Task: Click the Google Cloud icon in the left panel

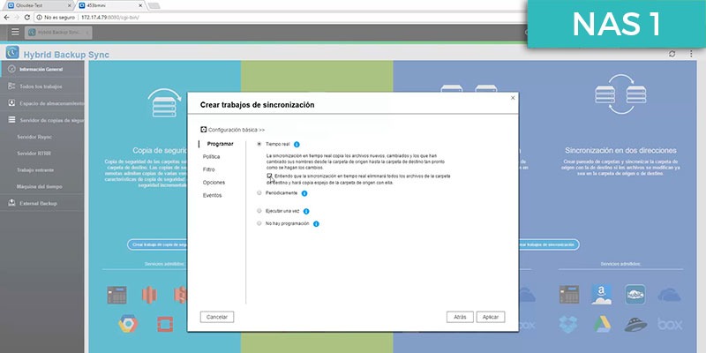Action: (x=128, y=324)
